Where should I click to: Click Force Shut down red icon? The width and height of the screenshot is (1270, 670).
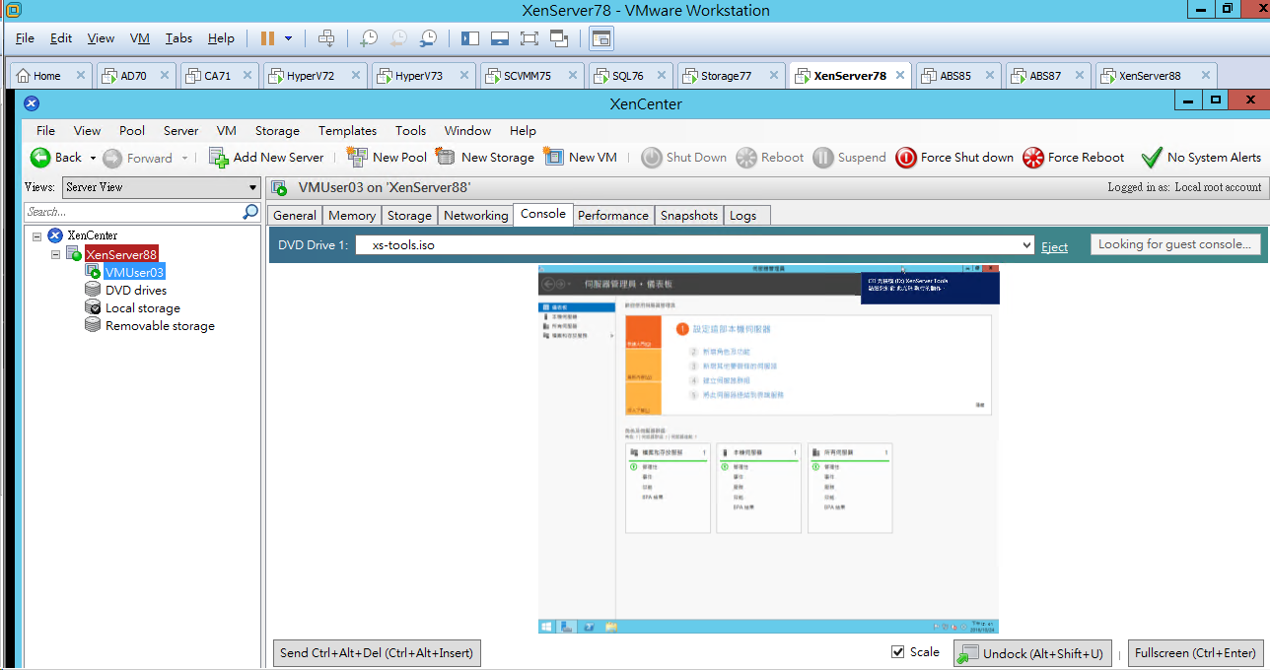(906, 158)
